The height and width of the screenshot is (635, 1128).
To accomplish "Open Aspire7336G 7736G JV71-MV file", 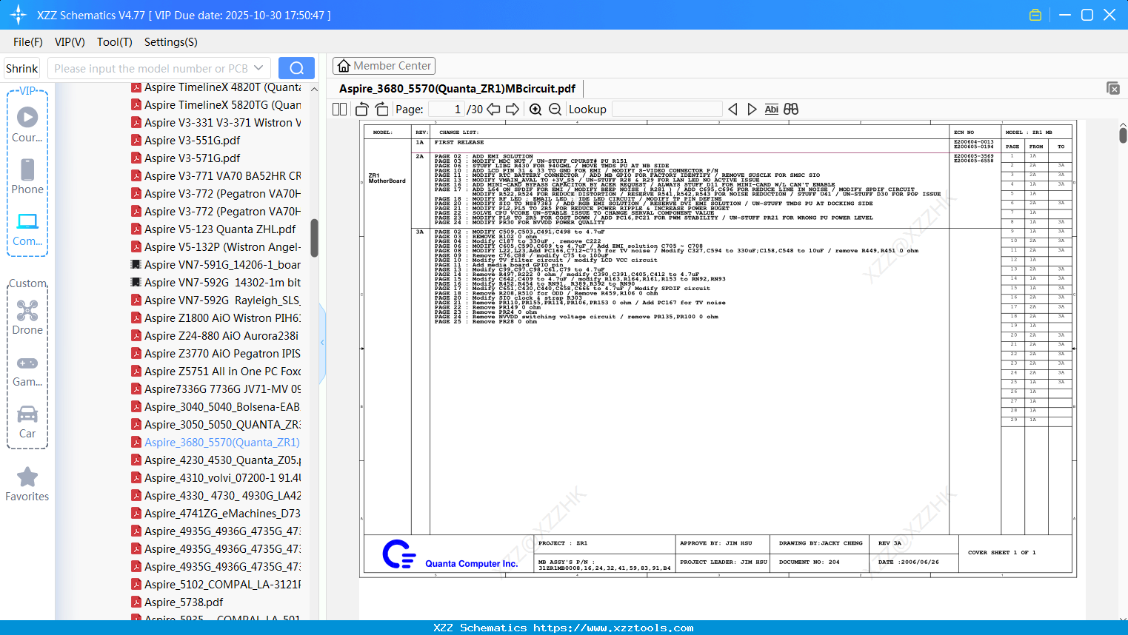I will [216, 389].
